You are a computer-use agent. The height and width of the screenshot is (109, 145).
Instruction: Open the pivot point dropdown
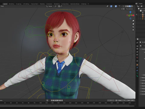(56, 6)
